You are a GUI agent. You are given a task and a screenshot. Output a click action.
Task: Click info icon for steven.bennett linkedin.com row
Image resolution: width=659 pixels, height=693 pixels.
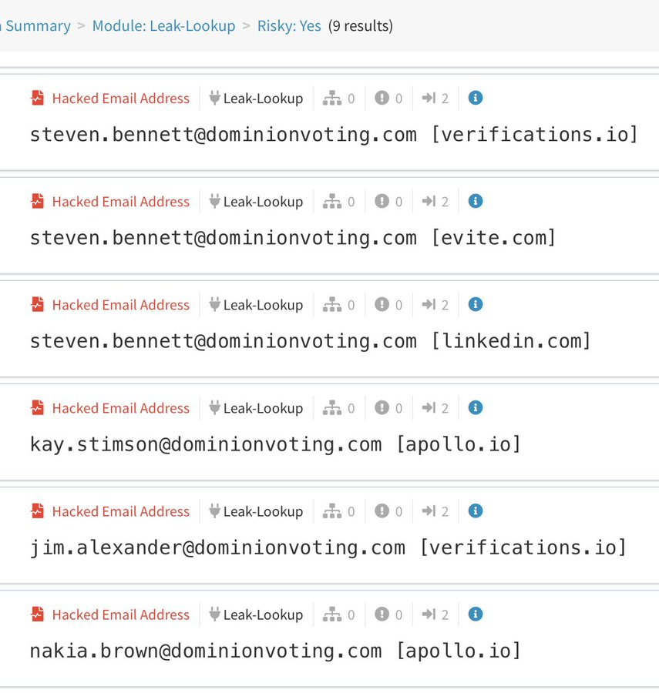476,304
